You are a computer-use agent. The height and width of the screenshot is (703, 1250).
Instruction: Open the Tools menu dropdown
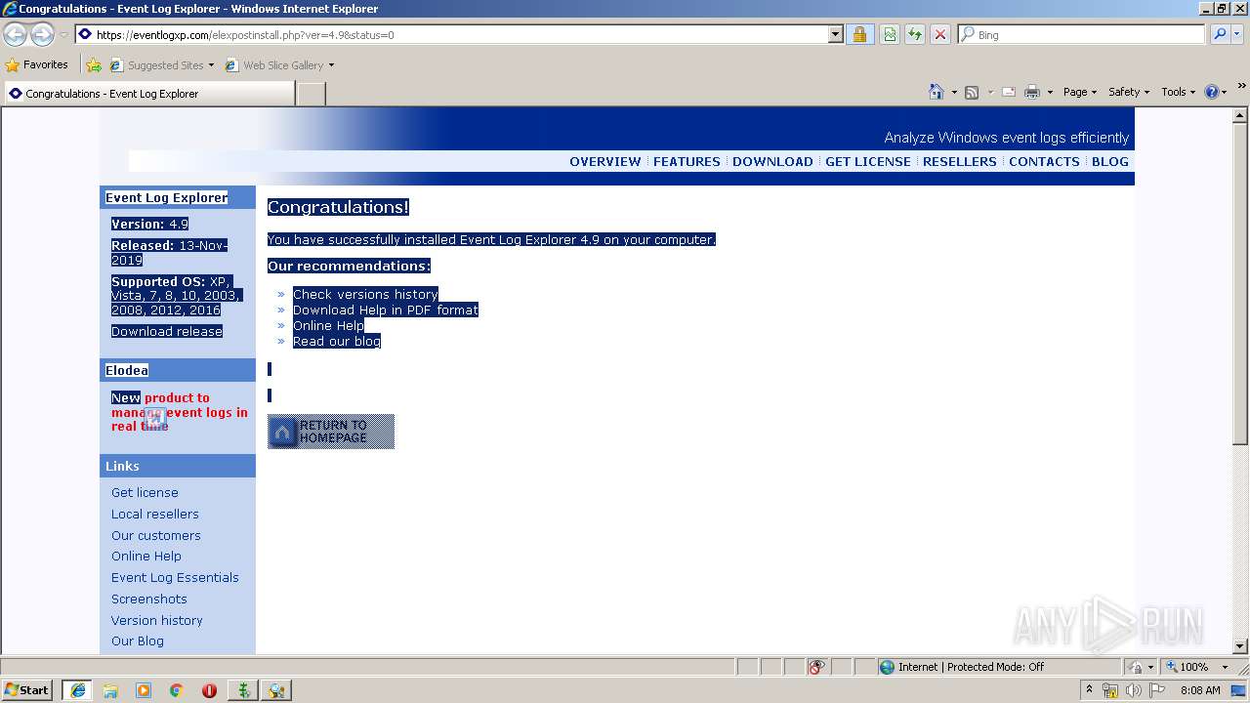[1178, 92]
